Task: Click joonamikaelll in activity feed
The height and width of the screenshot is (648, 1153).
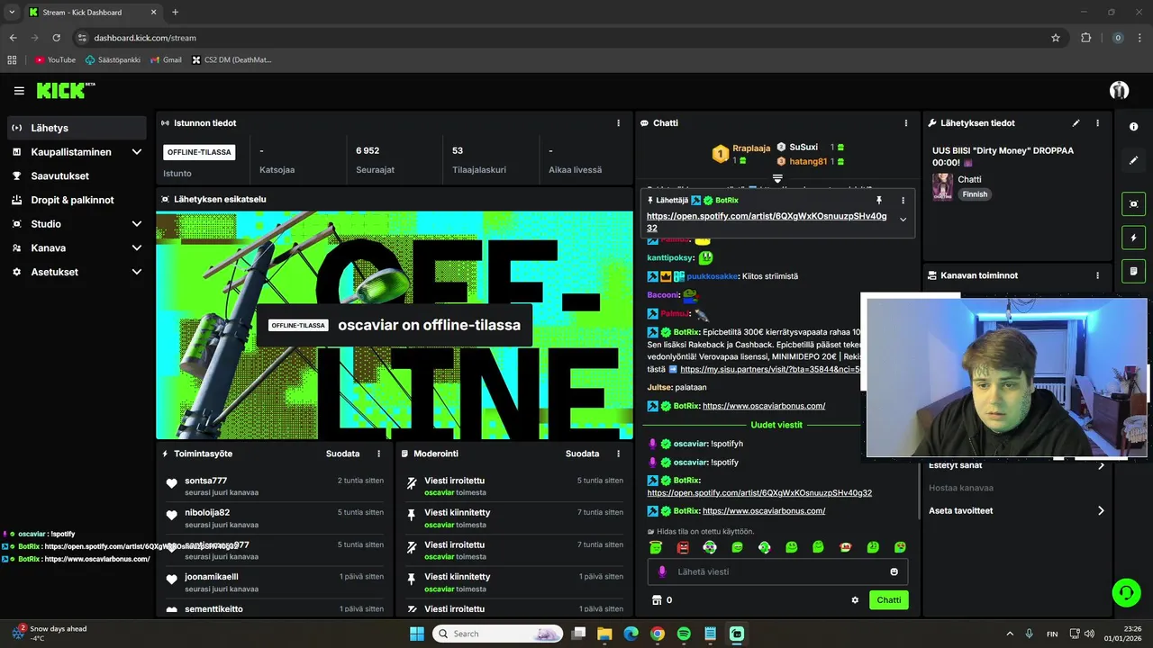Action: point(212,577)
